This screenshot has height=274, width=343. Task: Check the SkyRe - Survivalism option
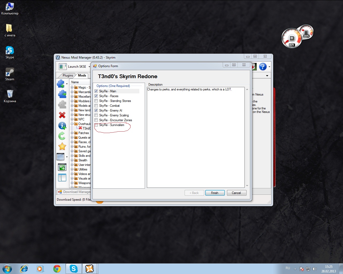point(96,125)
